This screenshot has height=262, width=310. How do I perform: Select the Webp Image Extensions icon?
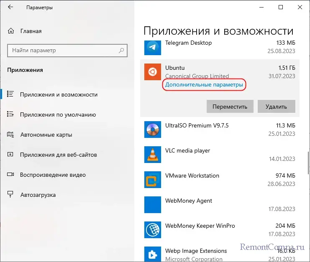click(x=152, y=254)
